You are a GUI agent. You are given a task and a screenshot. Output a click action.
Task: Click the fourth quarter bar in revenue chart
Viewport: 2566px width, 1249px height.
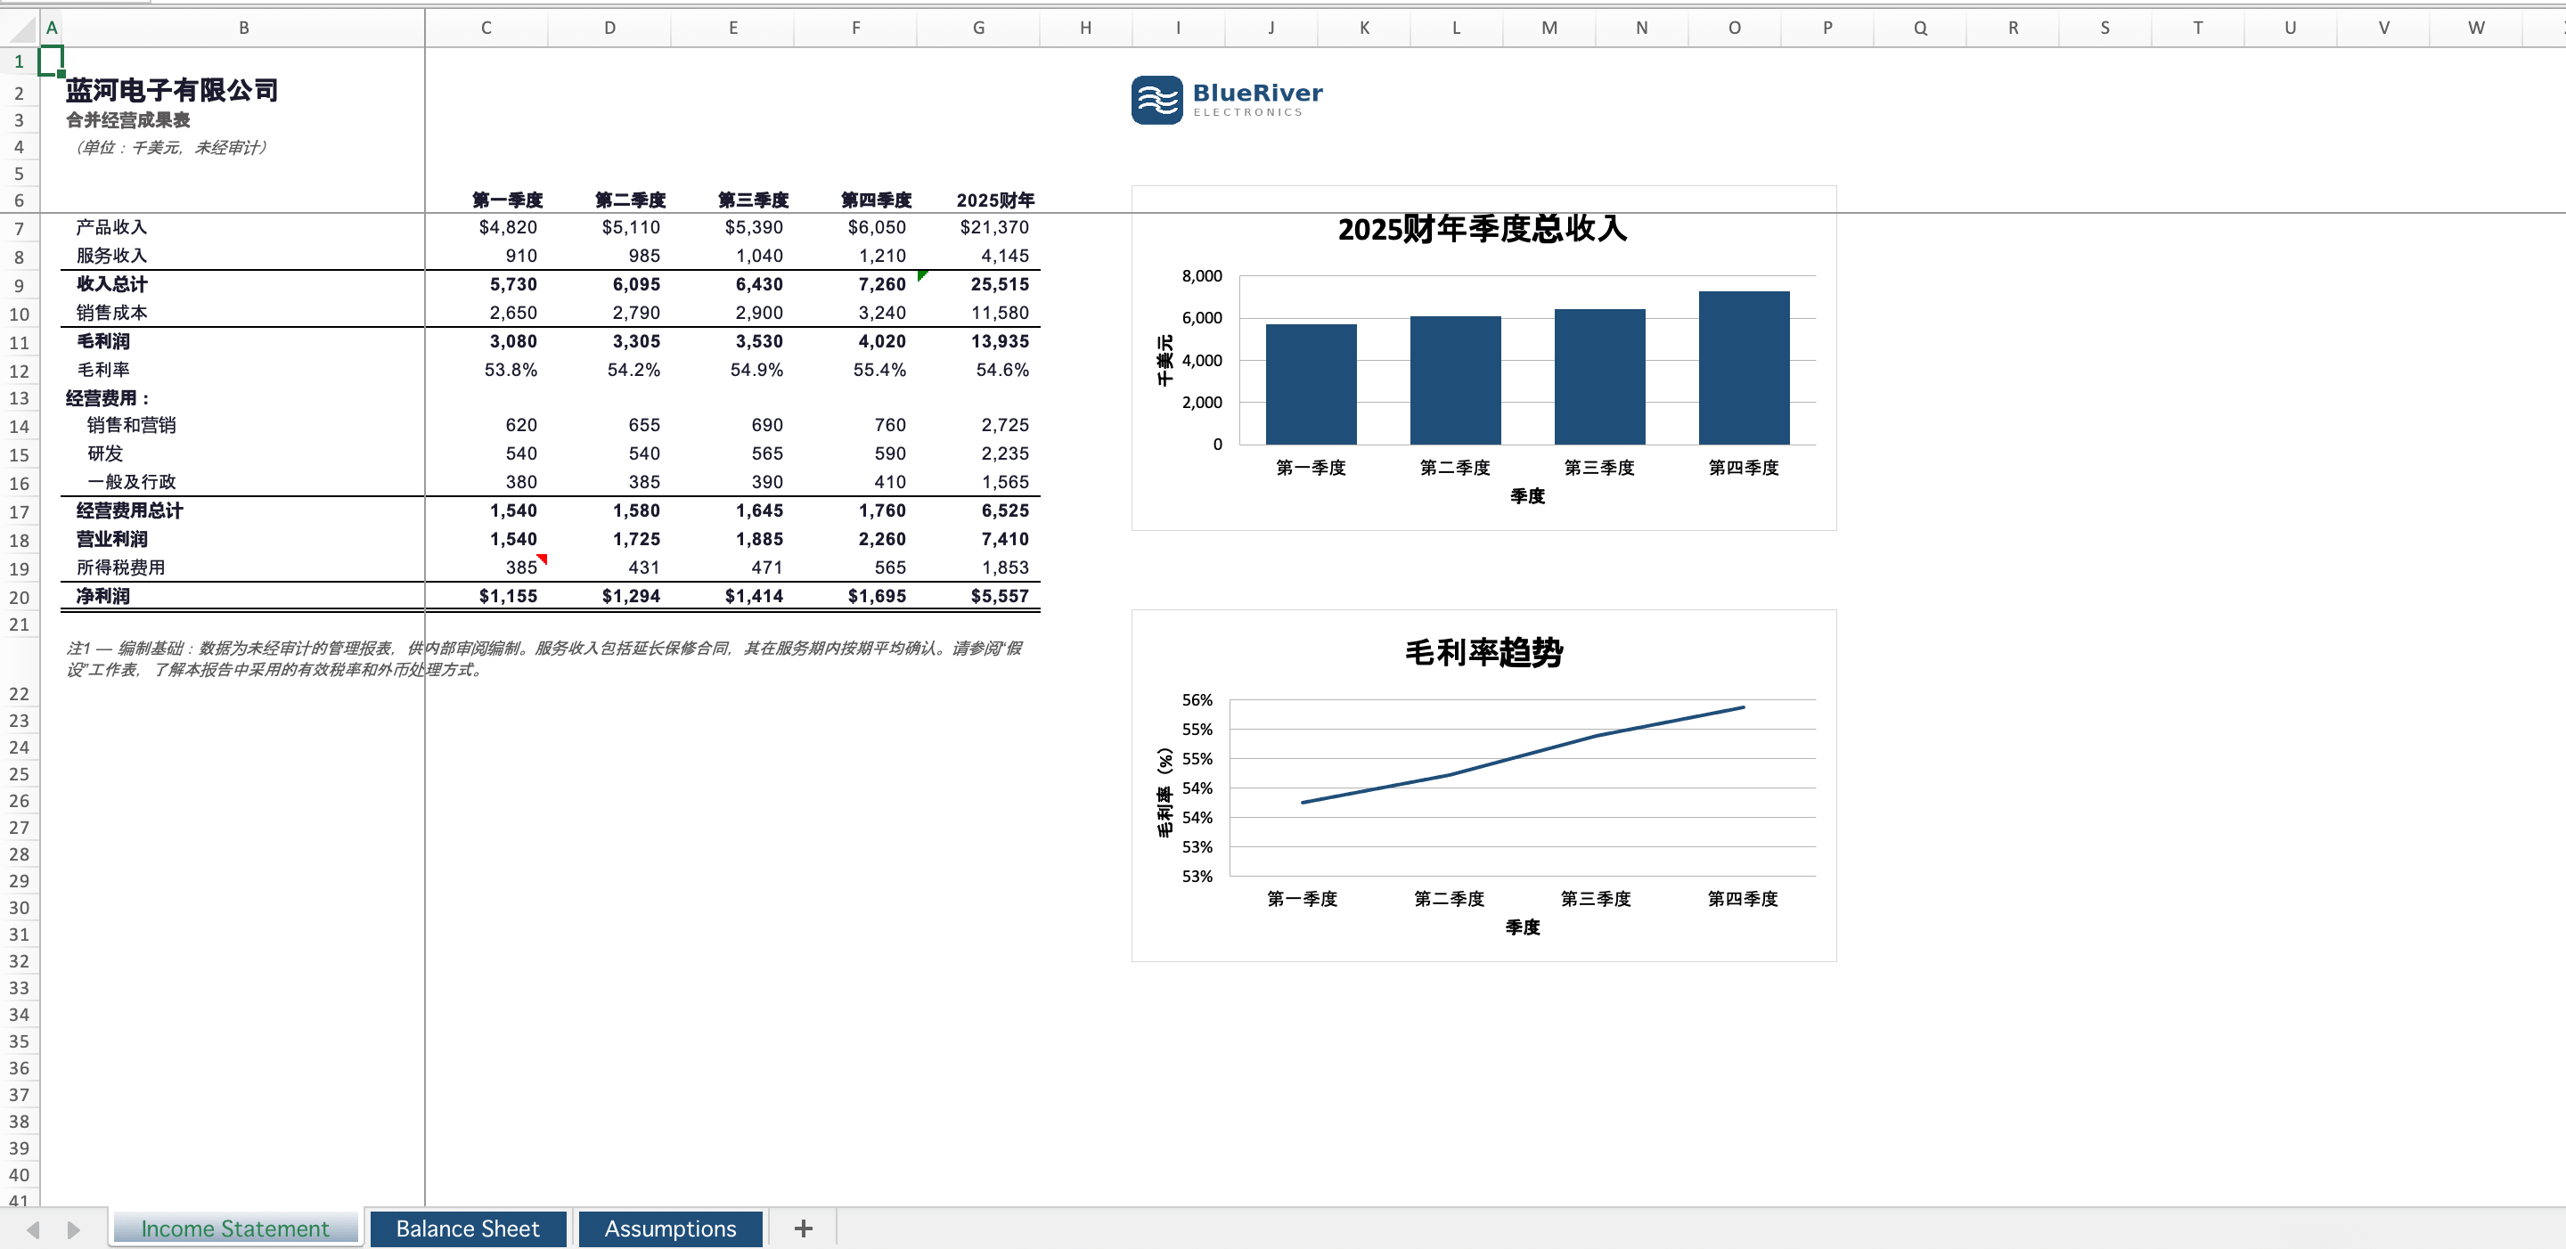coord(1744,368)
